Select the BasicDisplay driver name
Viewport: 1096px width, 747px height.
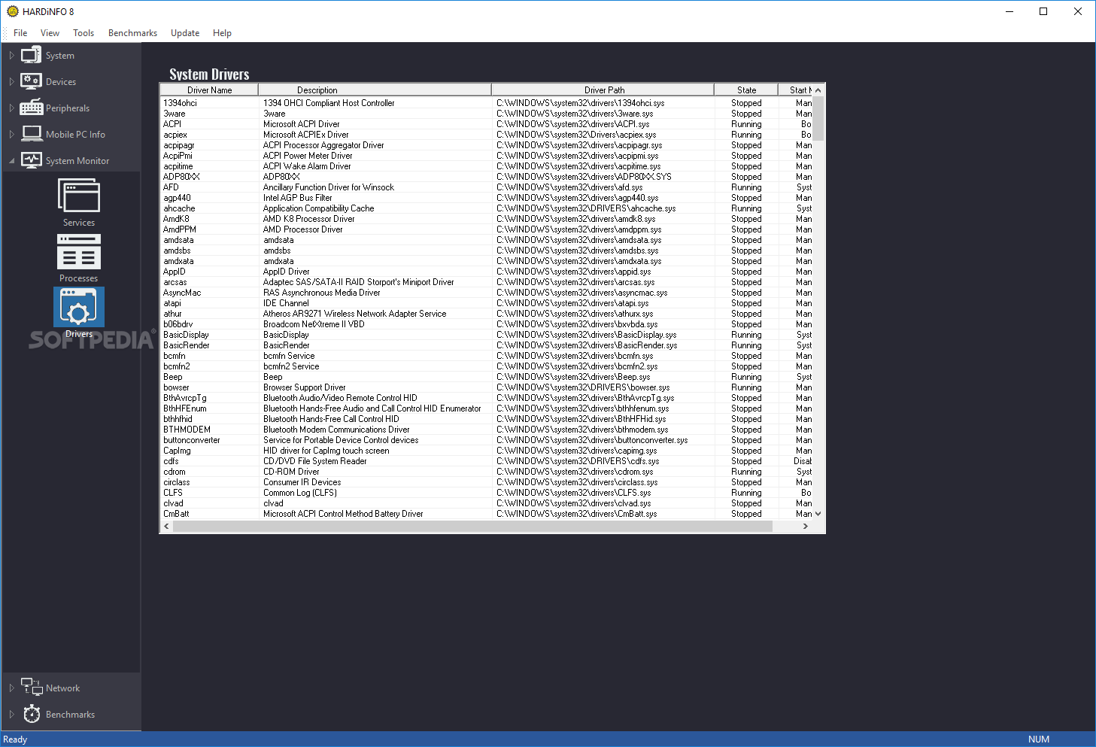pos(186,335)
